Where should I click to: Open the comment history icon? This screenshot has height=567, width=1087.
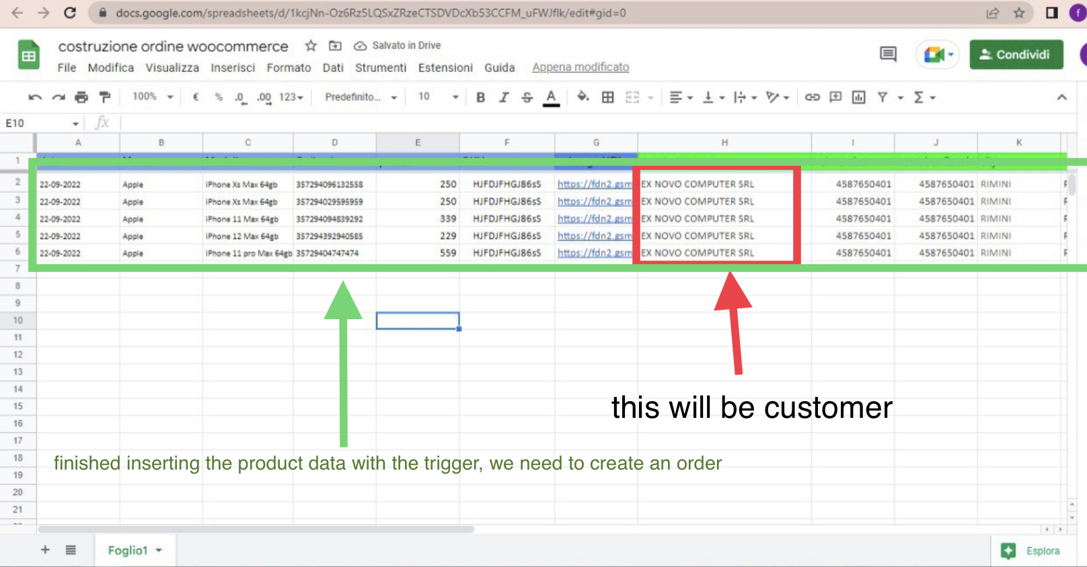(x=888, y=54)
